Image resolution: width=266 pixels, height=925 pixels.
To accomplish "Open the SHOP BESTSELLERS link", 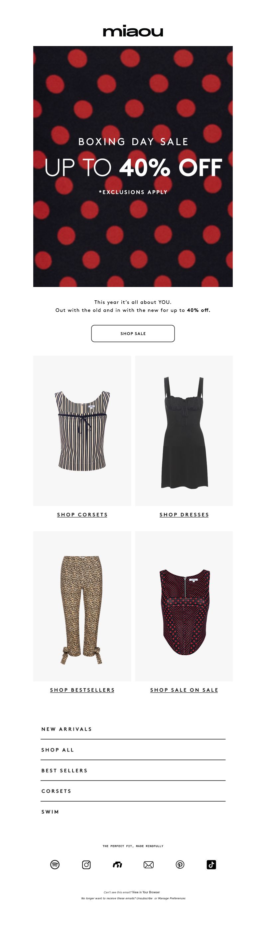I will pos(82,690).
